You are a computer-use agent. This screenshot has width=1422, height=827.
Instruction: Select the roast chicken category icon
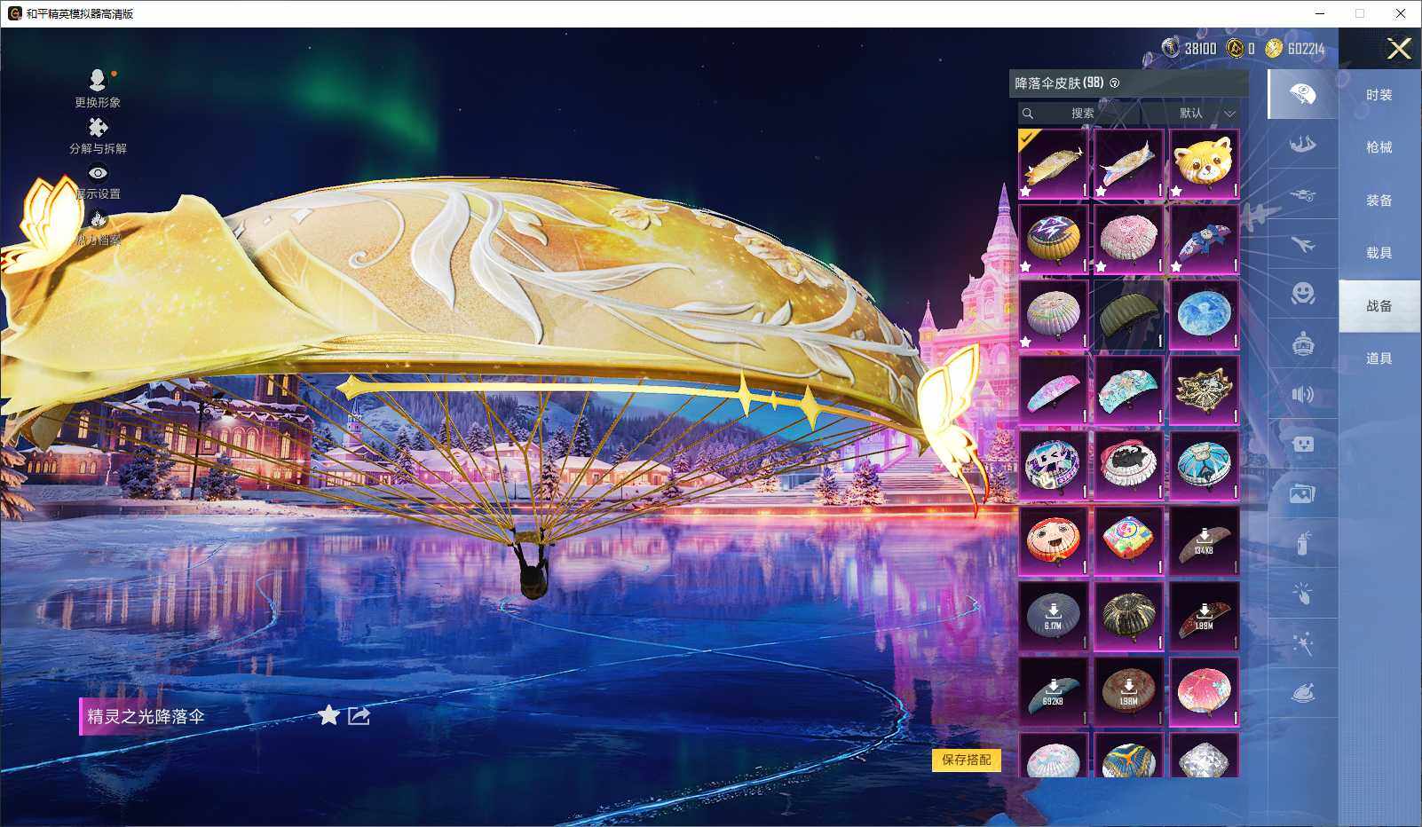[x=1302, y=692]
